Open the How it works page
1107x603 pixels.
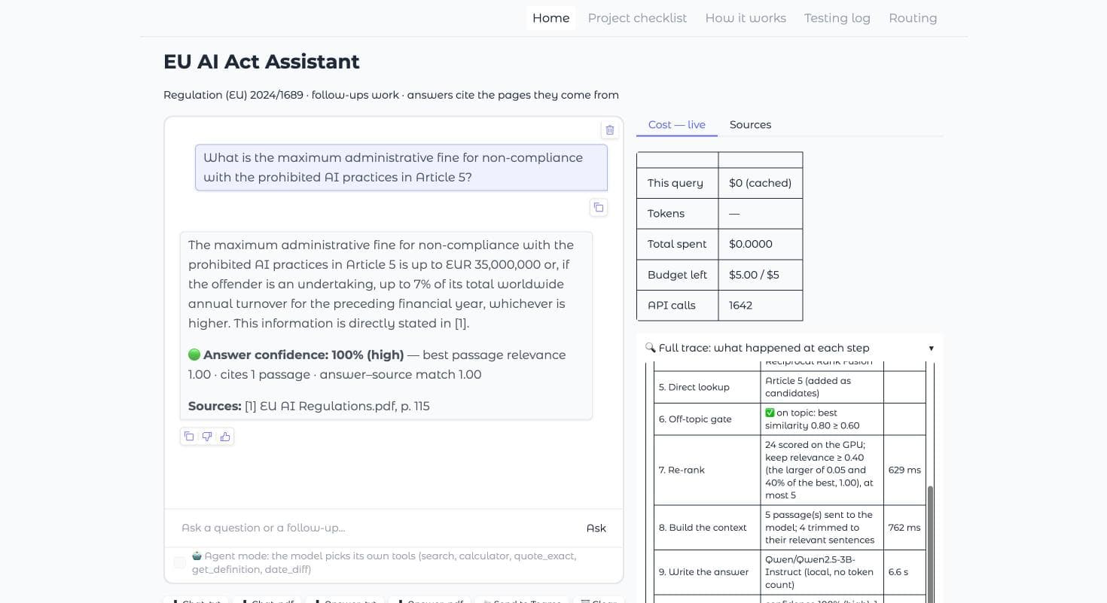[746, 18]
